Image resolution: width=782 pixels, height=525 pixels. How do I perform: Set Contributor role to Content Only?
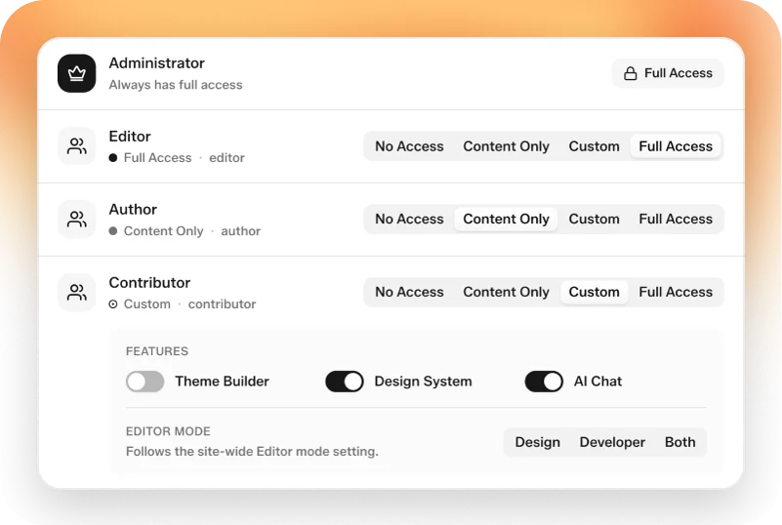506,292
